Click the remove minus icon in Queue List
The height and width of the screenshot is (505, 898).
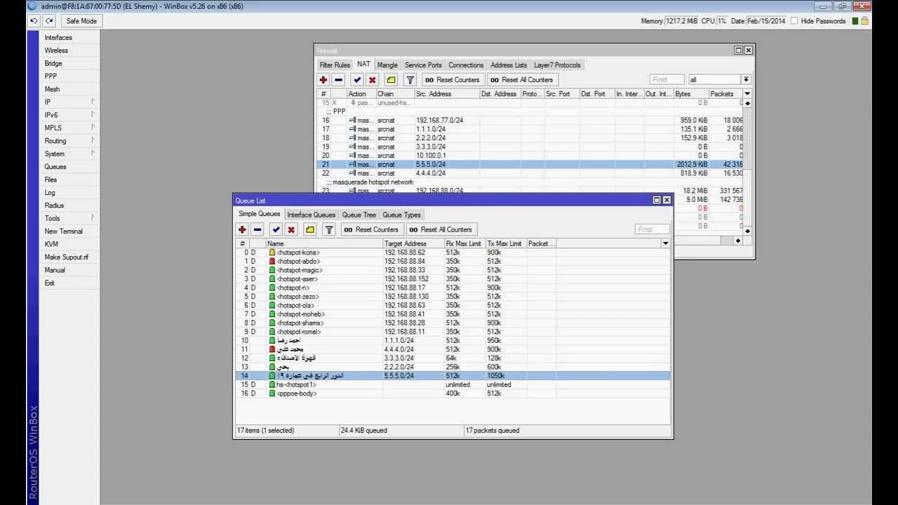(257, 229)
